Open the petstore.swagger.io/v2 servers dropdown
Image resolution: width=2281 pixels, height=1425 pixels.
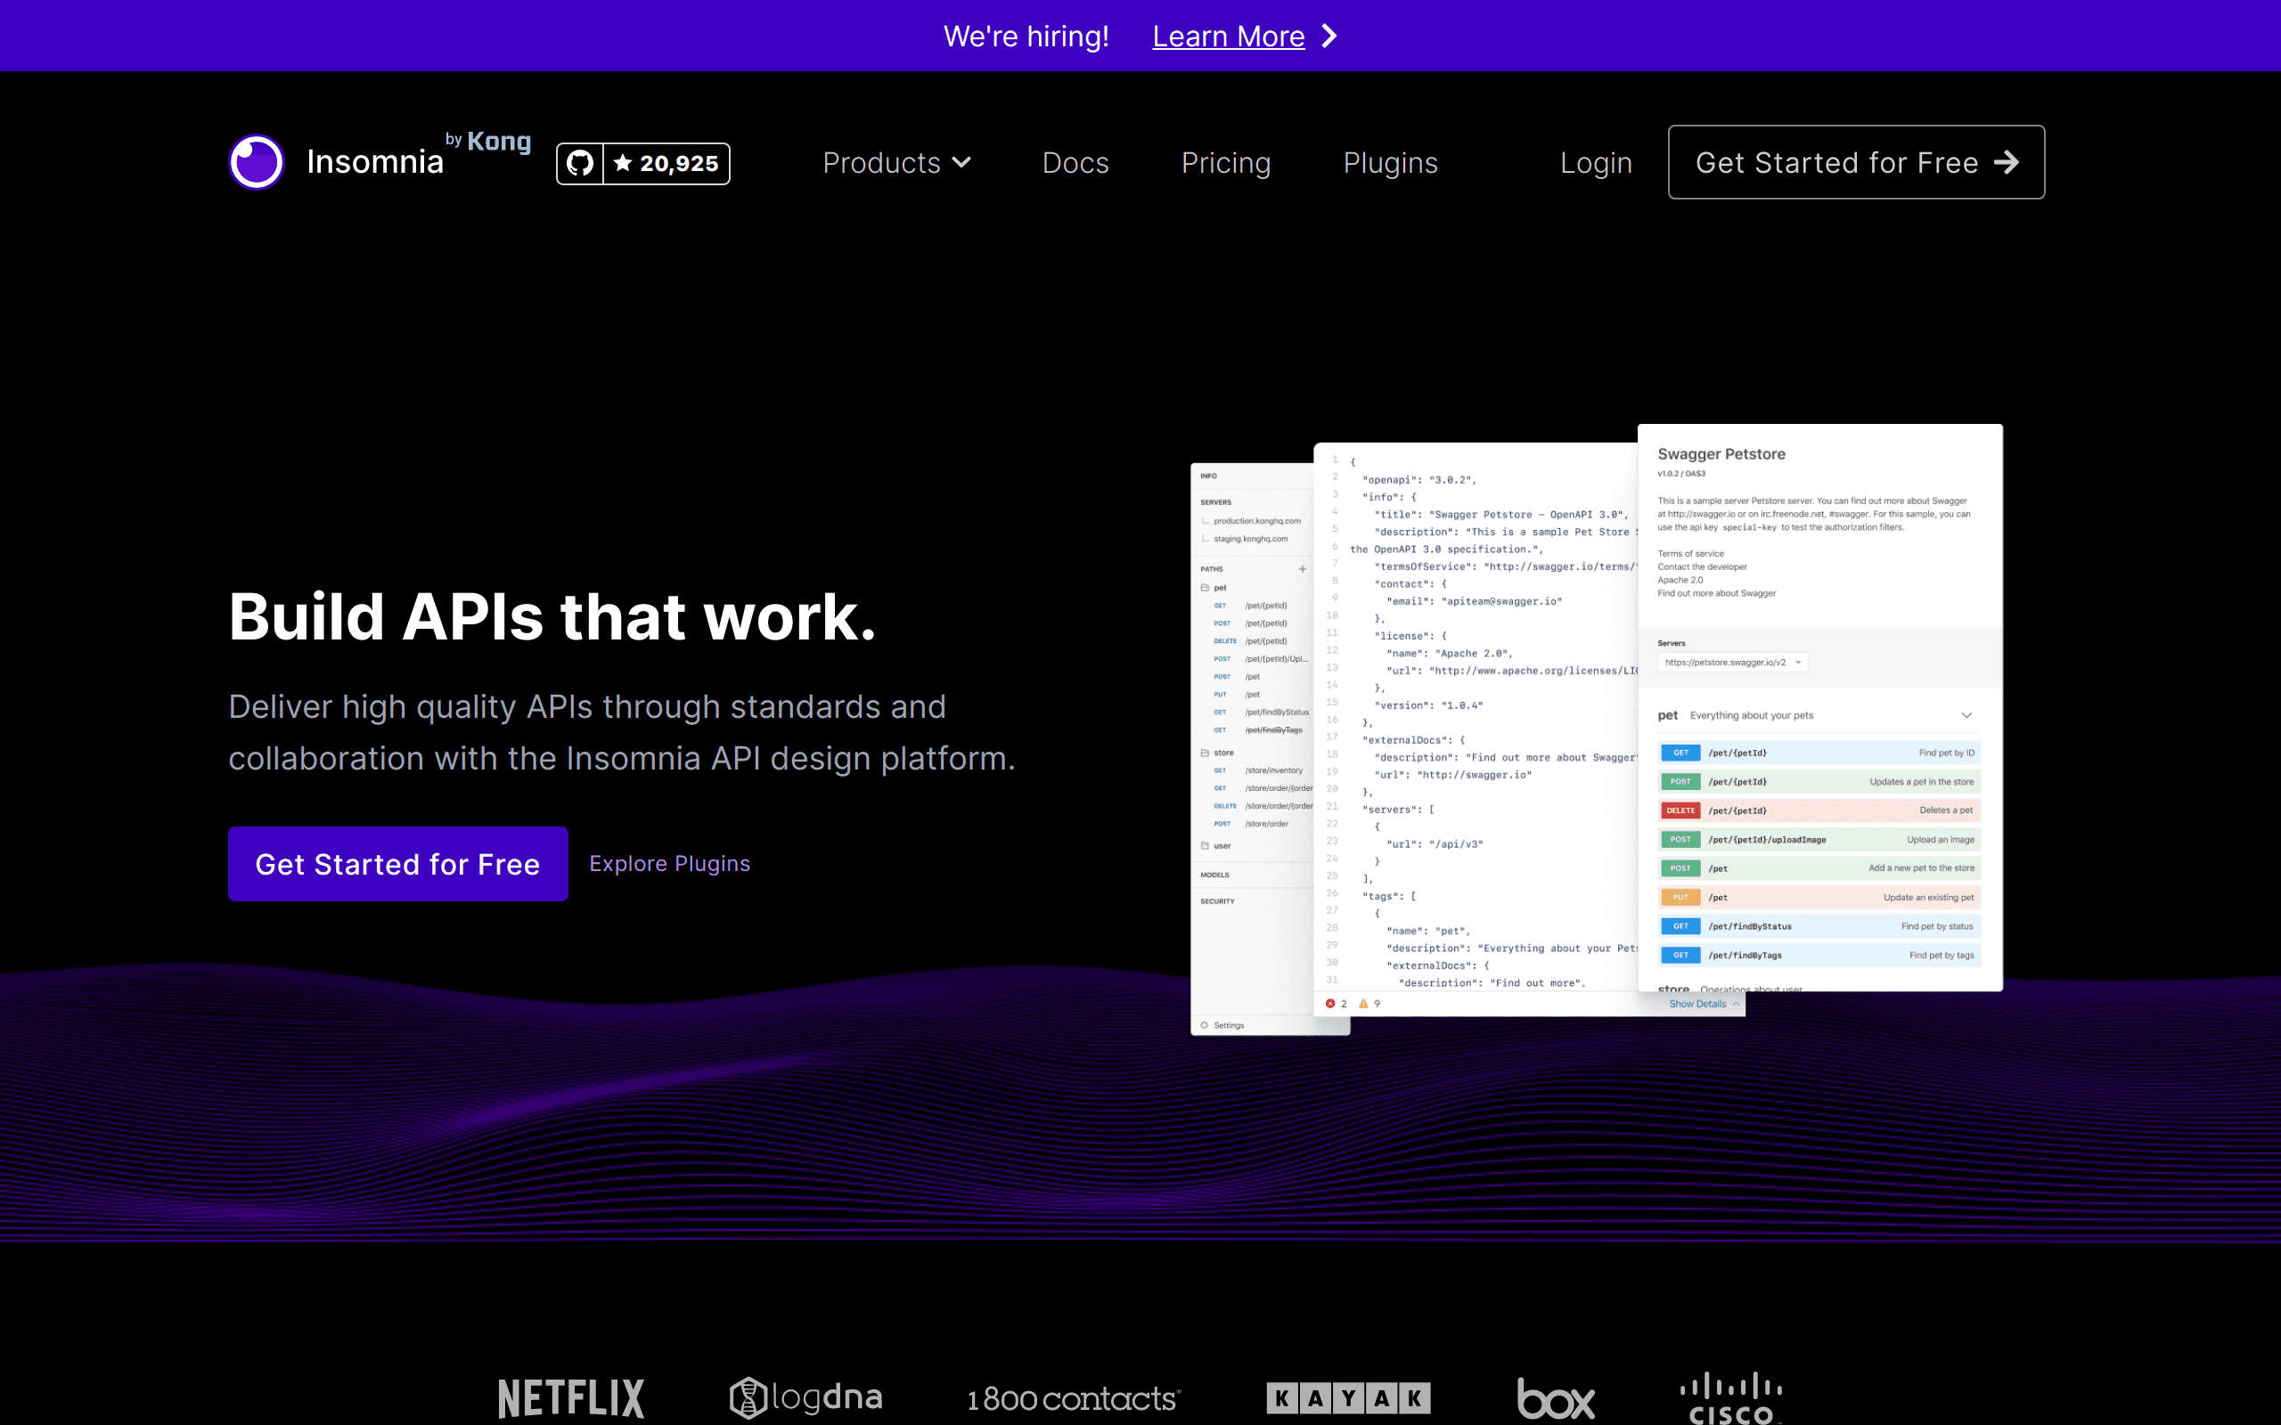1732,663
